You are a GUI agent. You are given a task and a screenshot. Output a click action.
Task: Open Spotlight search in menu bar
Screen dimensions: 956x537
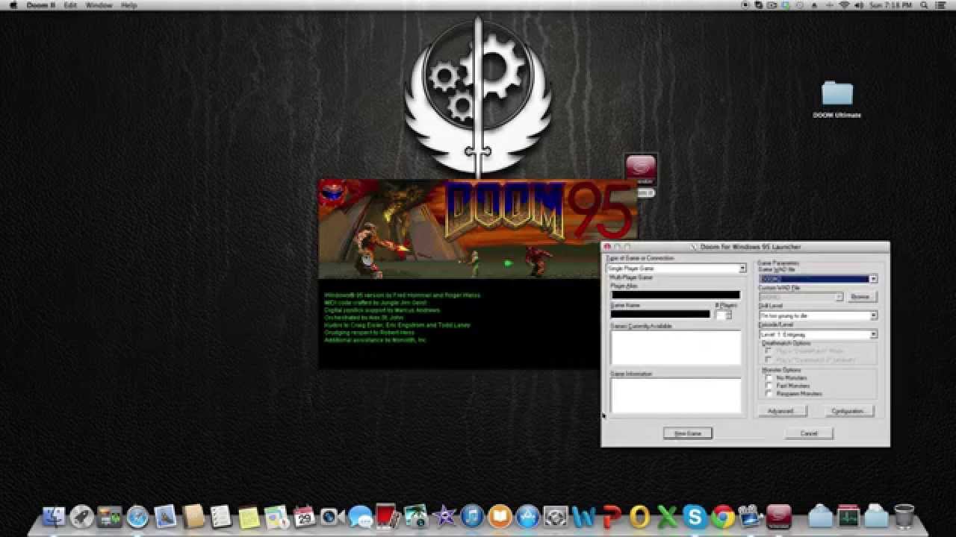coord(925,5)
